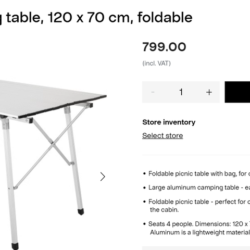Click the Seats 4 people bullet

[x=196, y=228]
